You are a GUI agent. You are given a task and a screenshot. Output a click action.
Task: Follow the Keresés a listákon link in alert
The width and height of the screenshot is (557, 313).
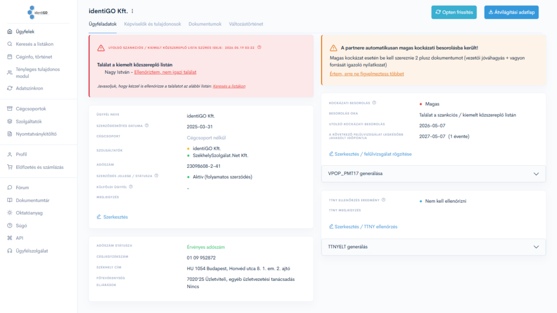[x=229, y=86]
